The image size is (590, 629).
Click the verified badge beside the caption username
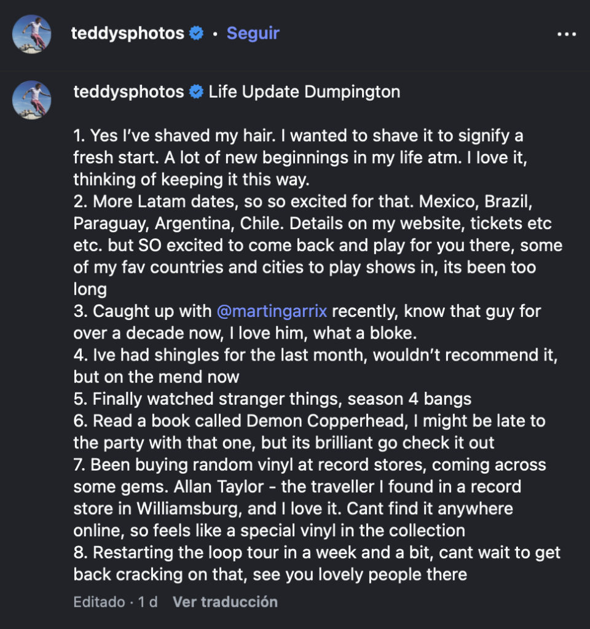197,92
